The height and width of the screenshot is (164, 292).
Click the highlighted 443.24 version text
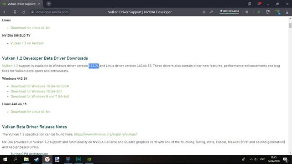(94, 66)
